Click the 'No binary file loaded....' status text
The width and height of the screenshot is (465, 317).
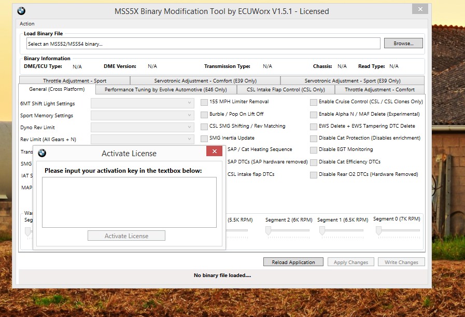[222, 275]
